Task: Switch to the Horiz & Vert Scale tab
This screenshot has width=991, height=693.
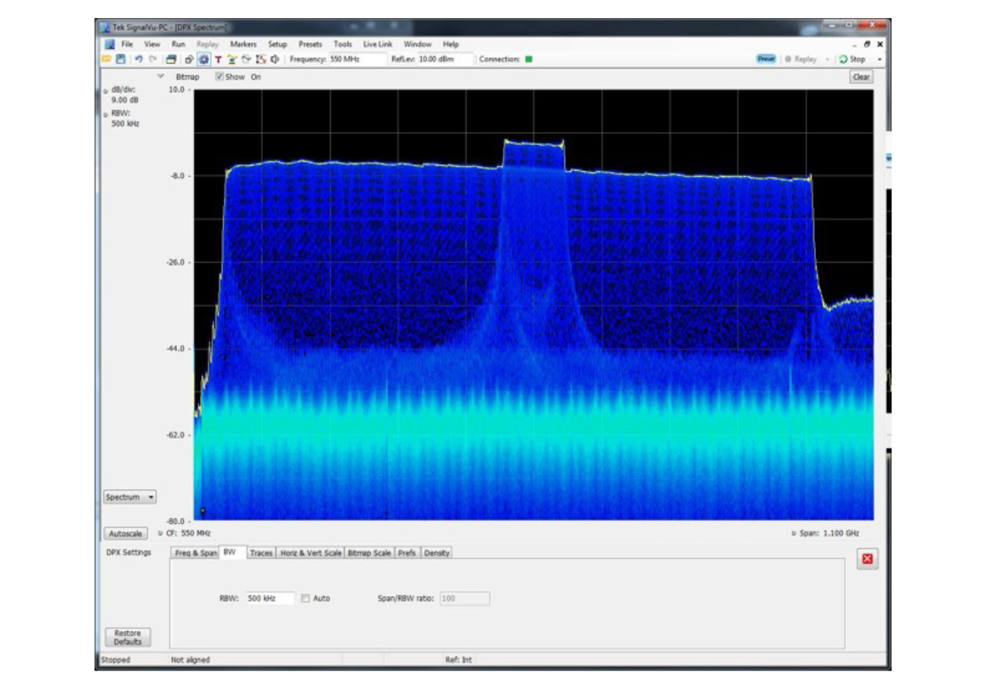Action: (x=311, y=553)
